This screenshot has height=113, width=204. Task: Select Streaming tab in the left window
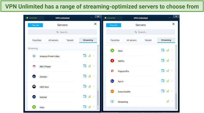coord(88,40)
